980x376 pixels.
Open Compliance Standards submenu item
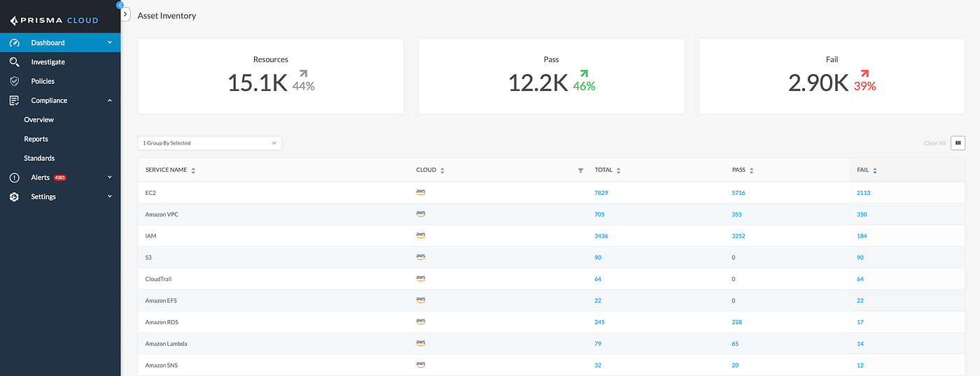(60, 158)
